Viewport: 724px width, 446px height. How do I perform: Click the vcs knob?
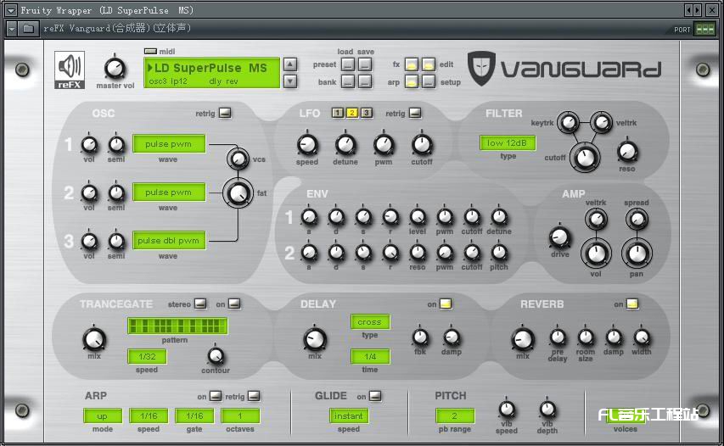[238, 159]
